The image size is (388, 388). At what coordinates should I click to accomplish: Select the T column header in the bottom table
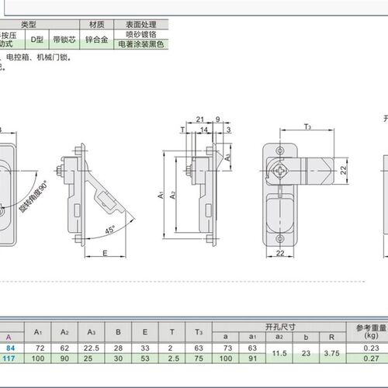(171, 332)
